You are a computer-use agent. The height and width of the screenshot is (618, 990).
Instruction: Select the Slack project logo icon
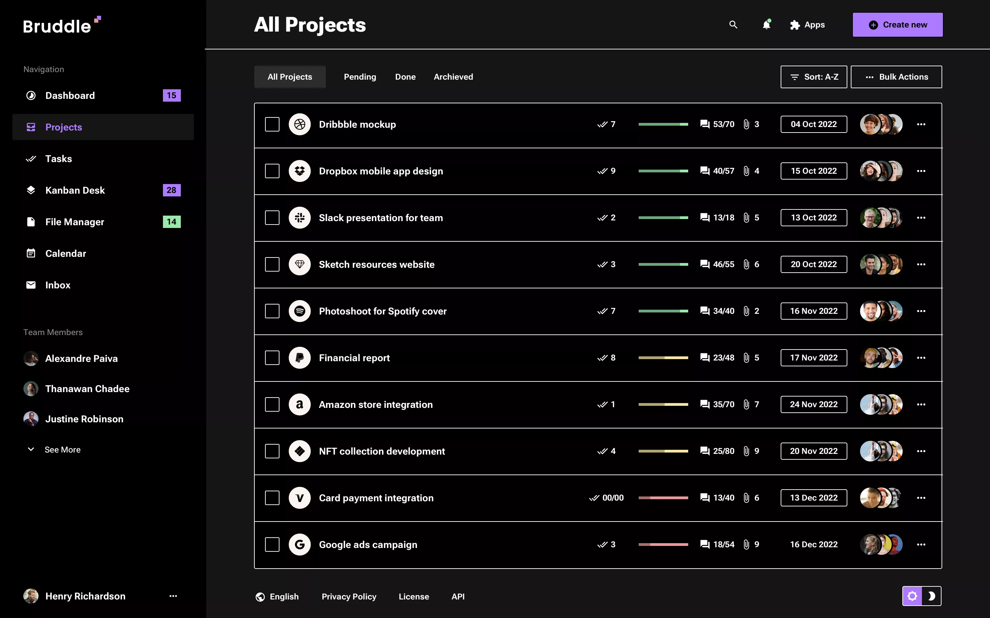click(300, 217)
